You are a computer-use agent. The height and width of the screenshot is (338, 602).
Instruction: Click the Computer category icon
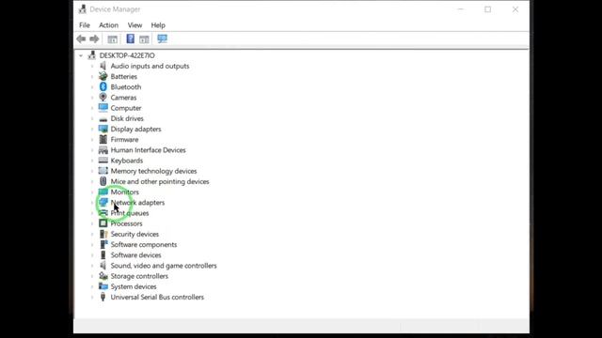pyautogui.click(x=103, y=108)
